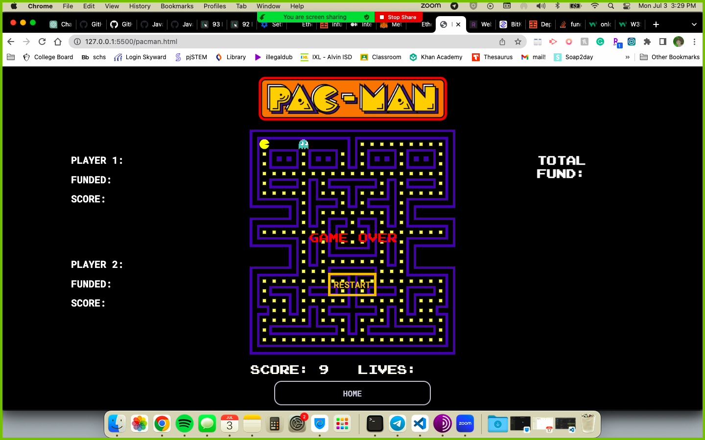Open the Window menu
Image resolution: width=705 pixels, height=440 pixels.
(x=268, y=6)
